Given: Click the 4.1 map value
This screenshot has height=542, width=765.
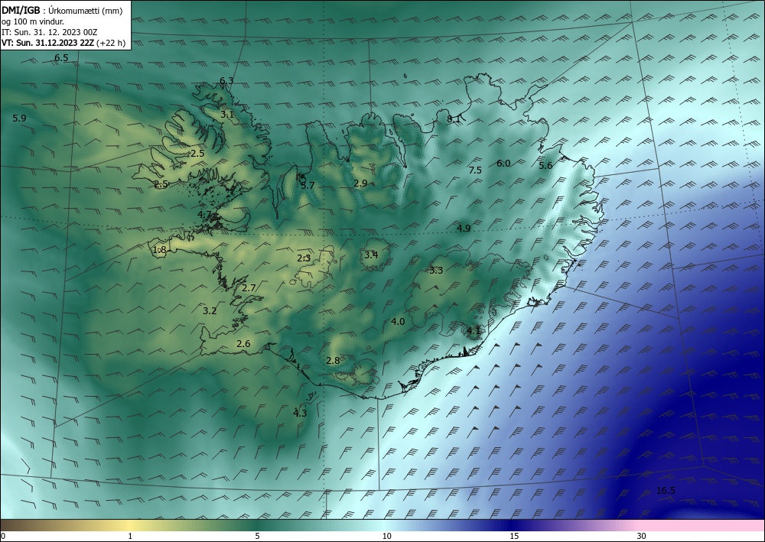Looking at the screenshot, I should coord(474,330).
